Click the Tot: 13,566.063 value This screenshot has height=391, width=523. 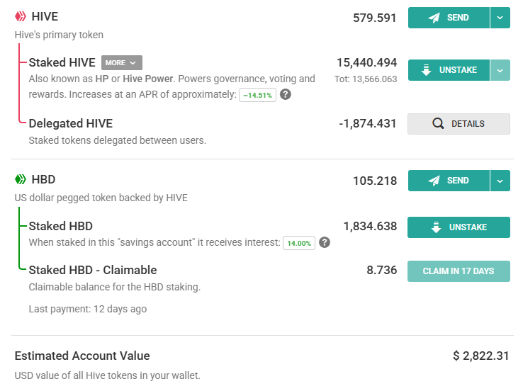(366, 79)
